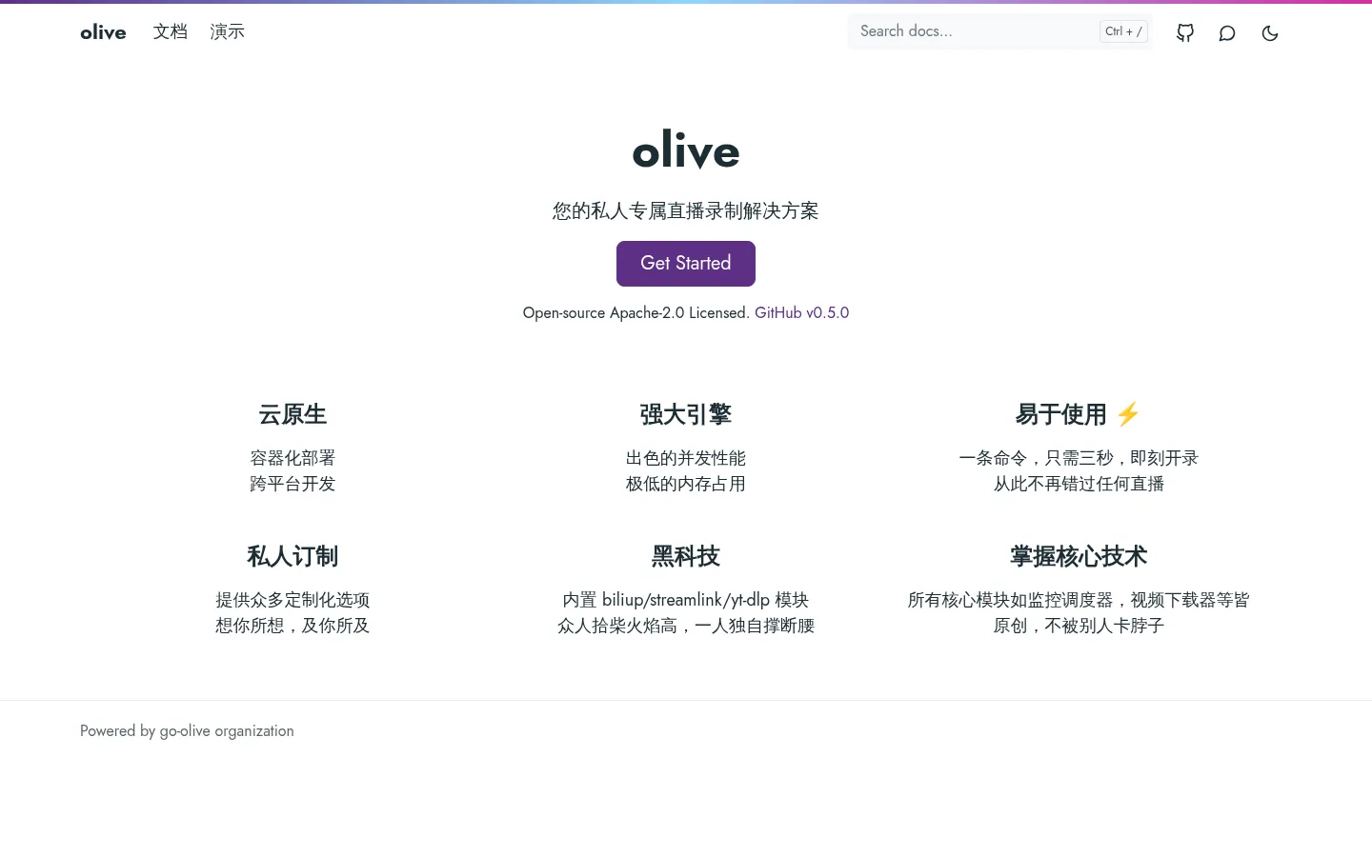Screen dimensions: 1372x857
Task: Click the 强大引擎 feature heading
Action: 686,414
